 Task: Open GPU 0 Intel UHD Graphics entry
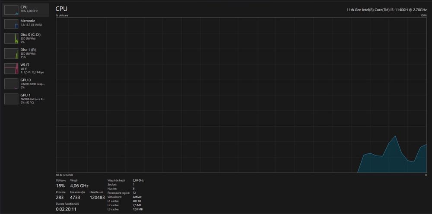(25, 84)
